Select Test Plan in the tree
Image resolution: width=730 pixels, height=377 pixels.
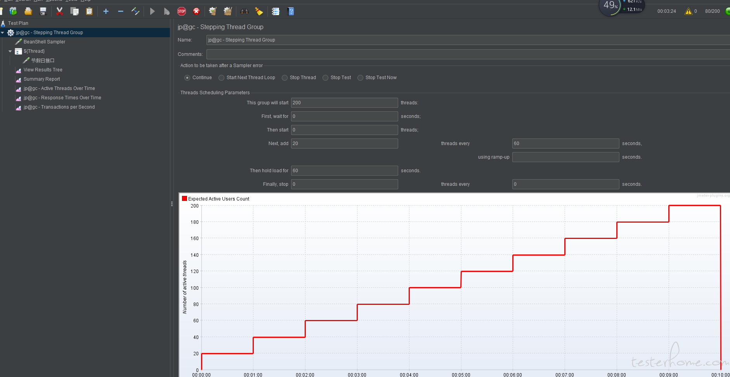coord(18,23)
